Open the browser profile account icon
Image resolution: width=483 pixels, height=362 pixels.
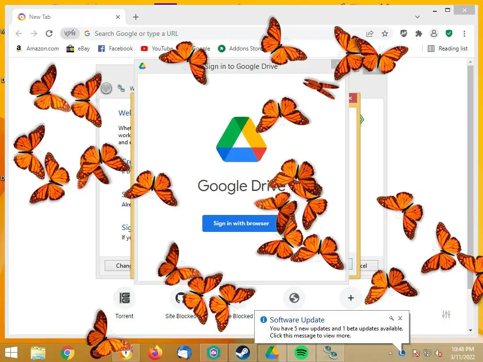coord(434,33)
